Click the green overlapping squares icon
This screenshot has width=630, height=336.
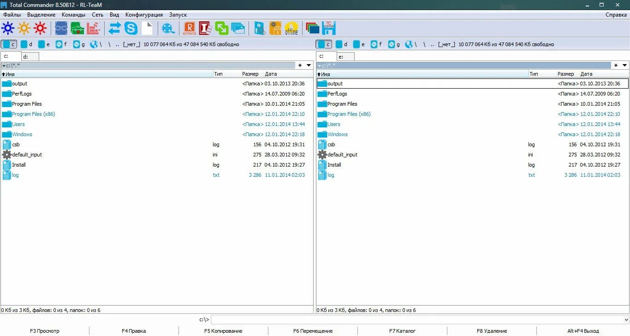(x=222, y=29)
